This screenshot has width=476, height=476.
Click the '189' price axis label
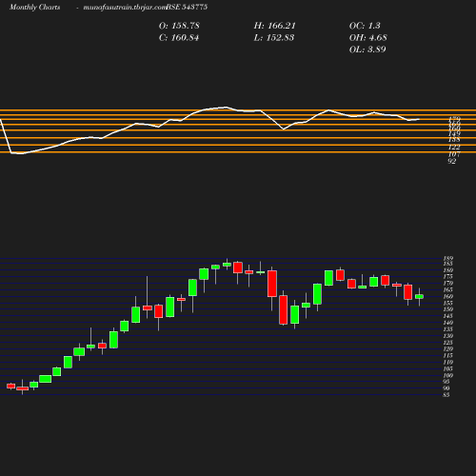448,258
